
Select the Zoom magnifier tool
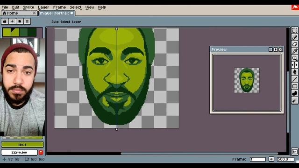(x=295, y=58)
